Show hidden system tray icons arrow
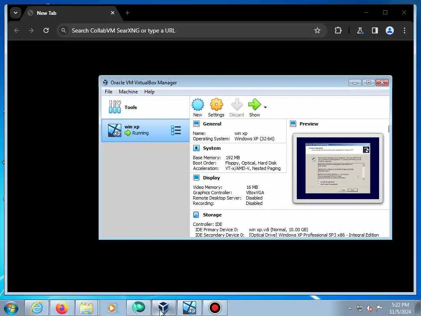This screenshot has height=316, width=421. tap(349, 308)
